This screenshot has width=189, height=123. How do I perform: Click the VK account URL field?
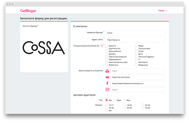137,77
